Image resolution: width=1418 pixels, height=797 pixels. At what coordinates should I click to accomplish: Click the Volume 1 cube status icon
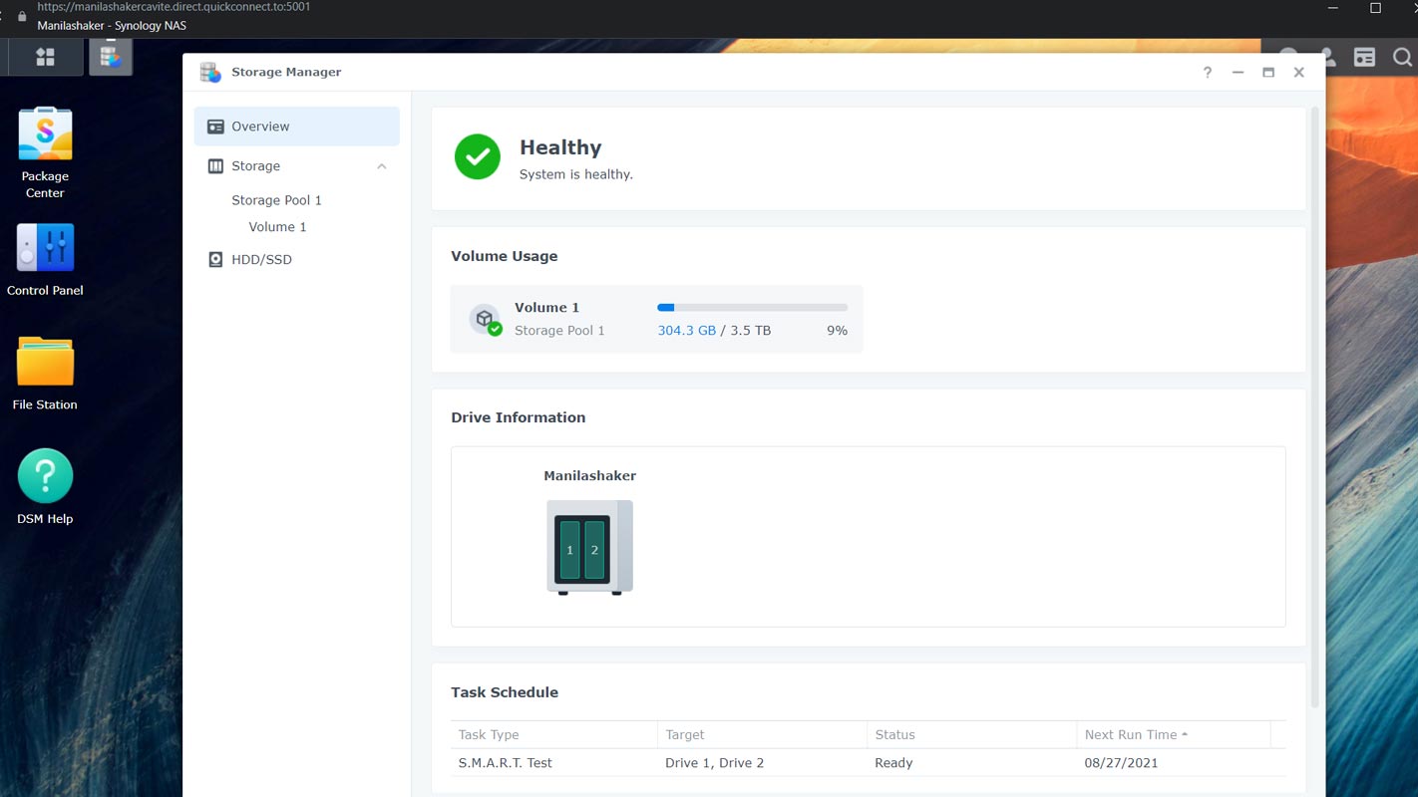(486, 319)
